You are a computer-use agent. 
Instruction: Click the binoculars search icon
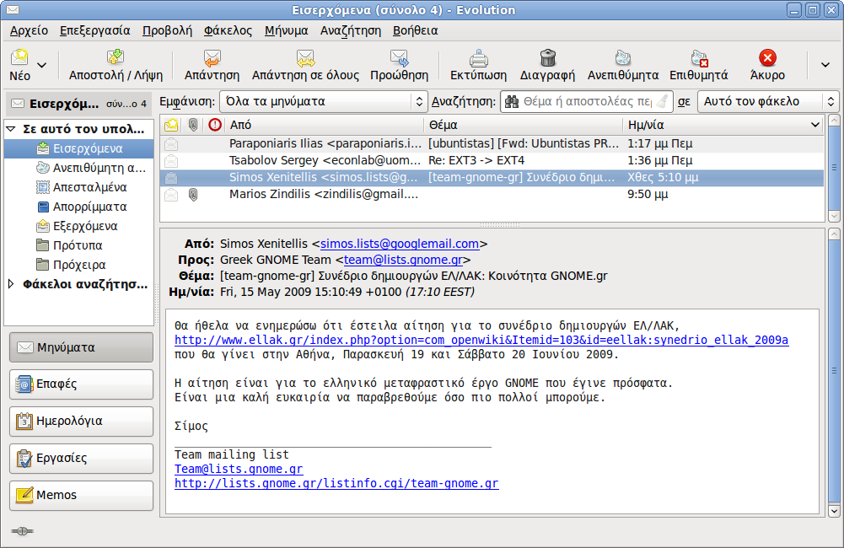512,101
